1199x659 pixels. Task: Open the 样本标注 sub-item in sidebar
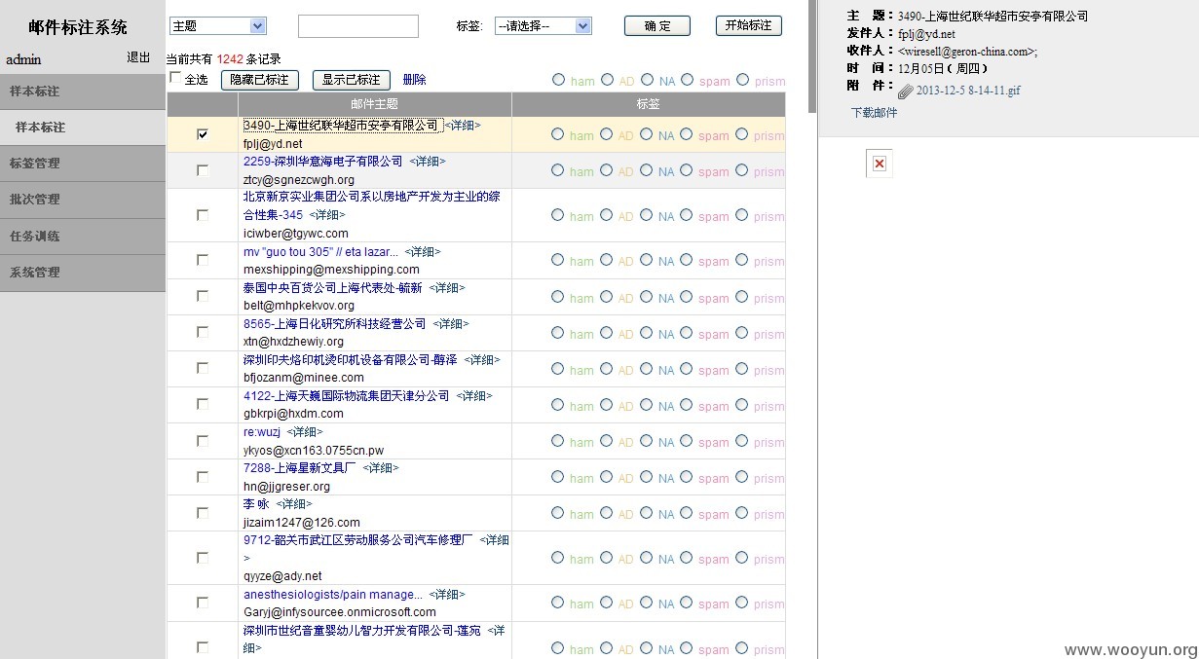coord(83,128)
